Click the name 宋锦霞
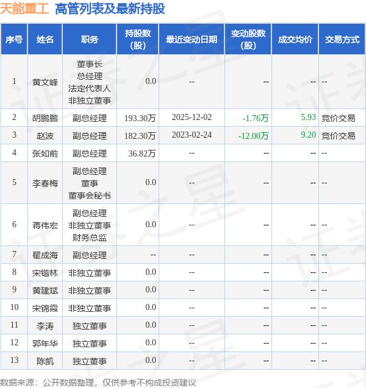This screenshot has width=366, height=388. click(45, 308)
